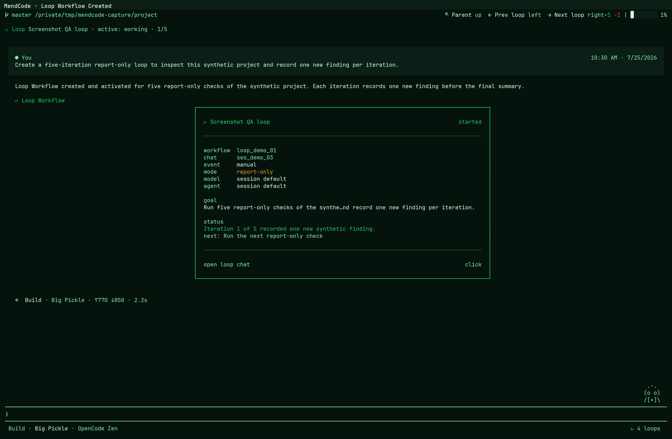Click the git branch icon beside master
The height and width of the screenshot is (439, 672).
point(7,15)
